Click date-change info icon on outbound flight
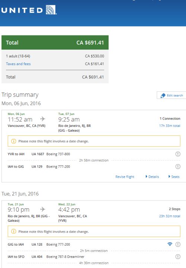186x268 pixels. [13, 141]
